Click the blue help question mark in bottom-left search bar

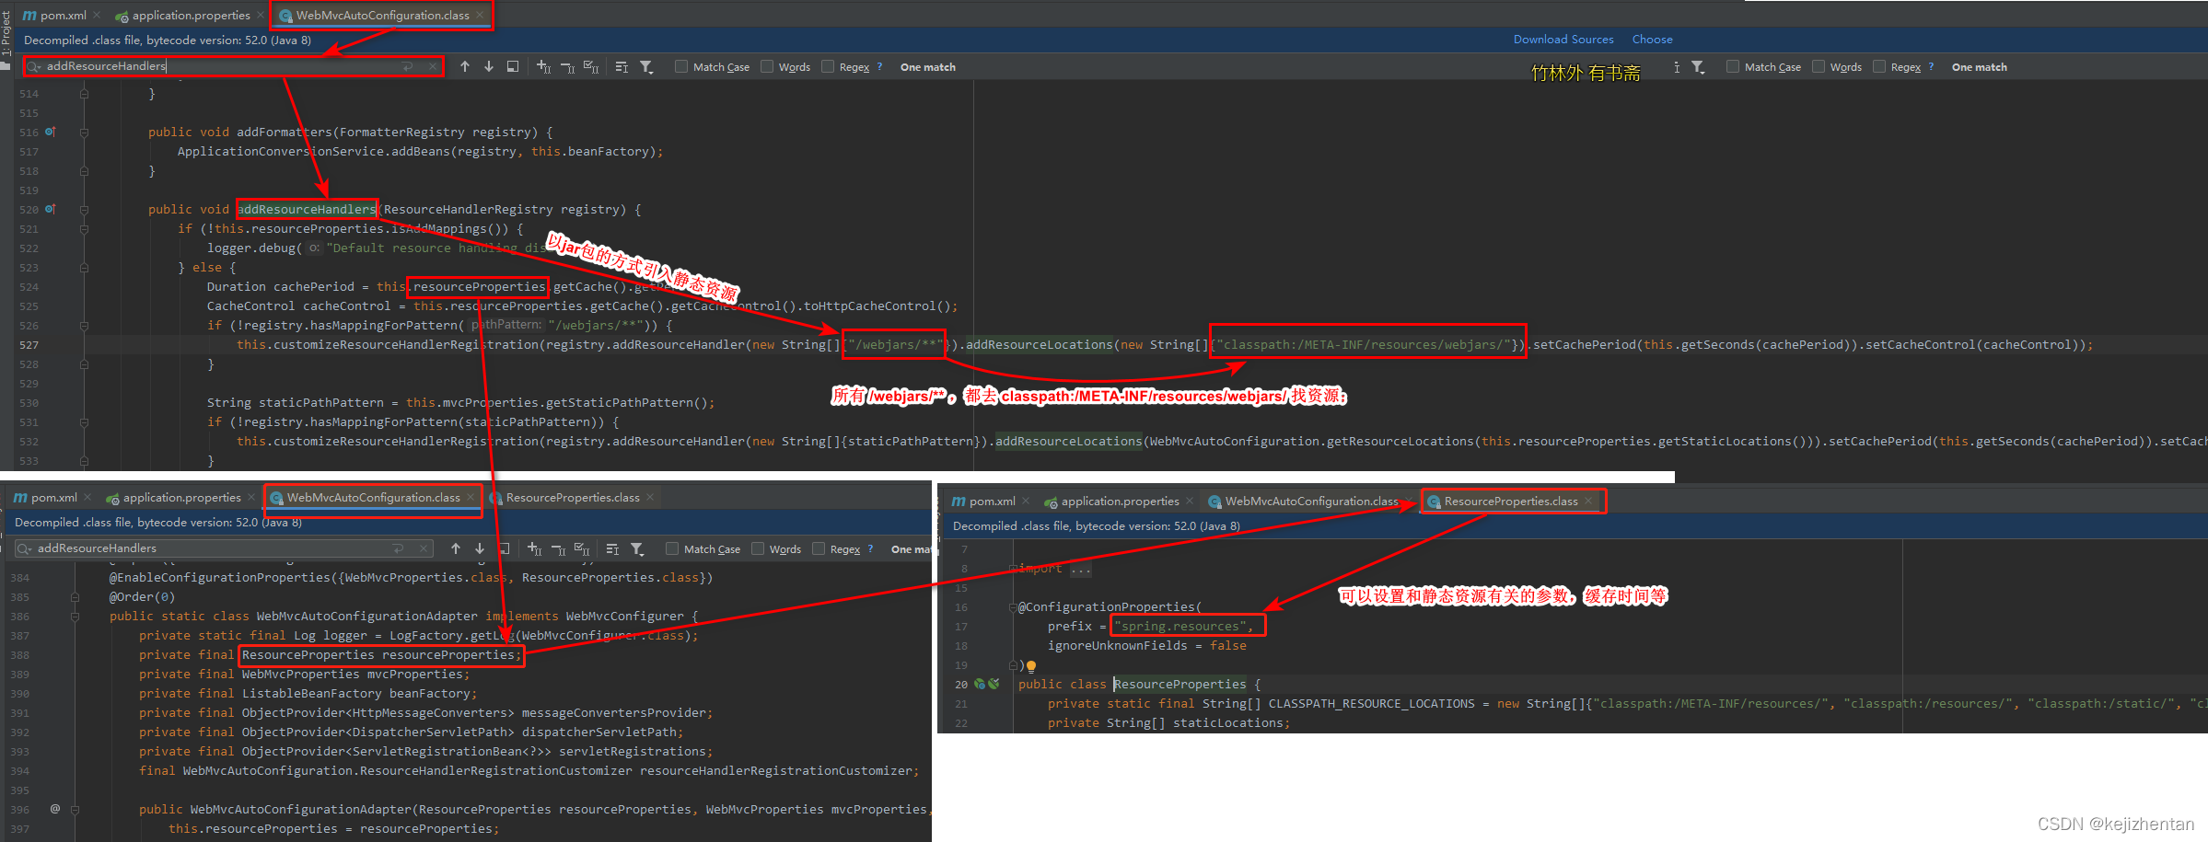[870, 548]
